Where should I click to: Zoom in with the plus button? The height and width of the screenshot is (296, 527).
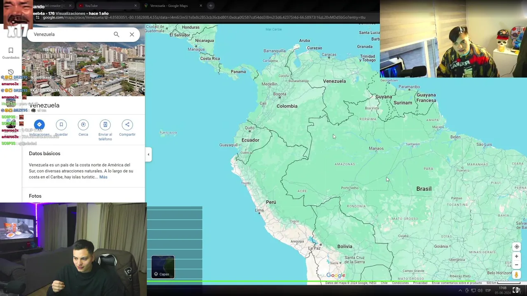point(517,256)
